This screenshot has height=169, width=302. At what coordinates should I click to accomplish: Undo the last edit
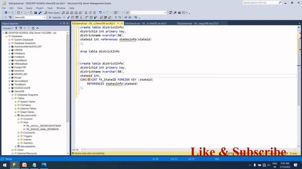click(101, 13)
